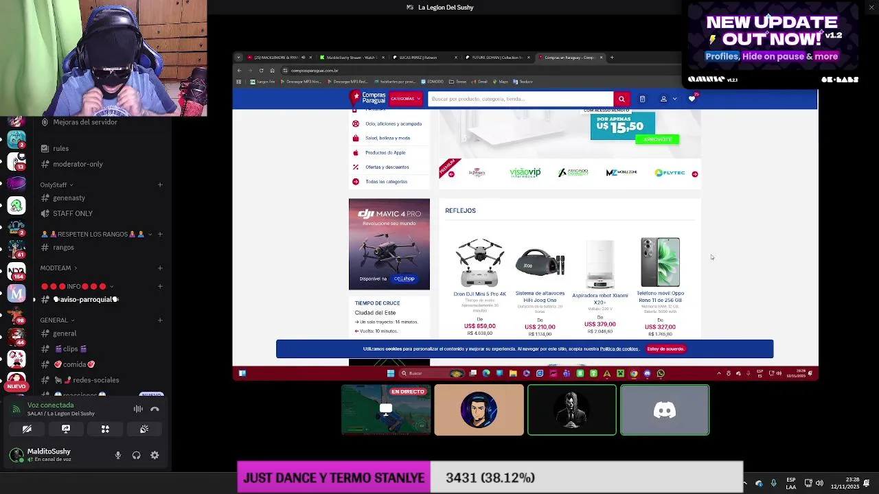Open EN DIRECTO stream tile

click(x=386, y=410)
